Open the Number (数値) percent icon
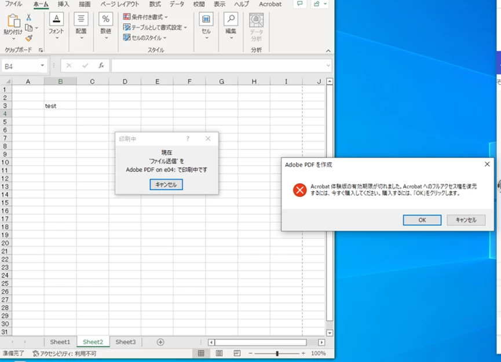Image resolution: width=501 pixels, height=362 pixels. point(106,19)
